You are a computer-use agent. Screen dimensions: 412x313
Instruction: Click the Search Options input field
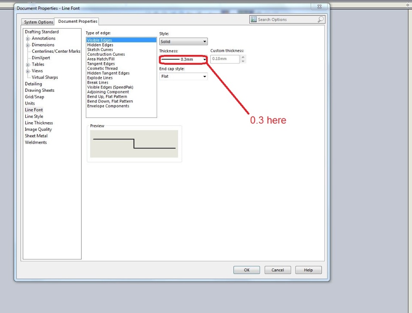(x=287, y=19)
